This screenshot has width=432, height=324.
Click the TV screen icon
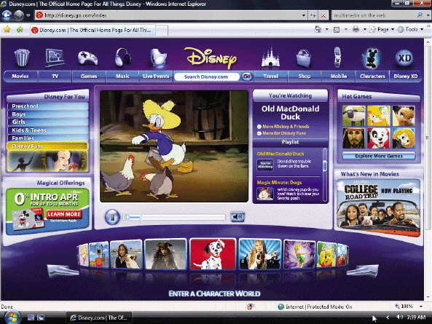pos(55,58)
